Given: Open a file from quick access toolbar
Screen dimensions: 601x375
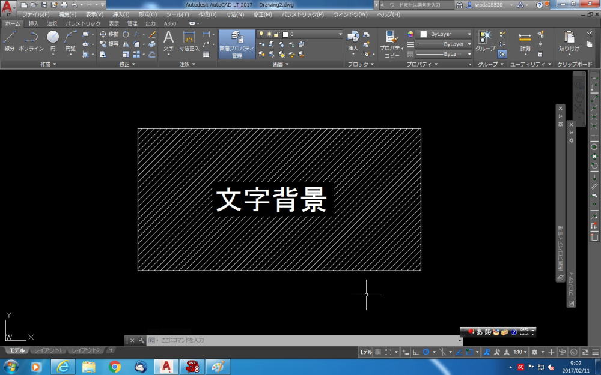Looking at the screenshot, I should tap(34, 5).
